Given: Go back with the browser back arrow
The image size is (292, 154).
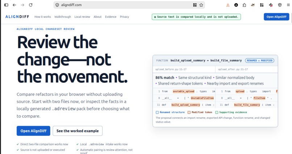Looking at the screenshot, I should 14,5.
